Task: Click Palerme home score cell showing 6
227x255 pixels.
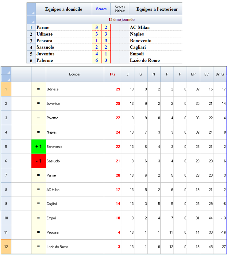Action: (x=97, y=60)
